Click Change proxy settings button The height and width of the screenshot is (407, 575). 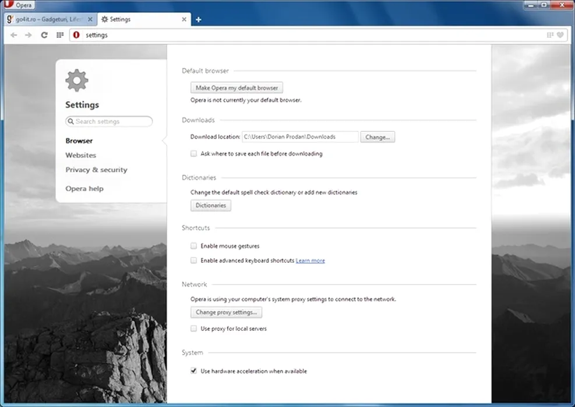coord(226,312)
